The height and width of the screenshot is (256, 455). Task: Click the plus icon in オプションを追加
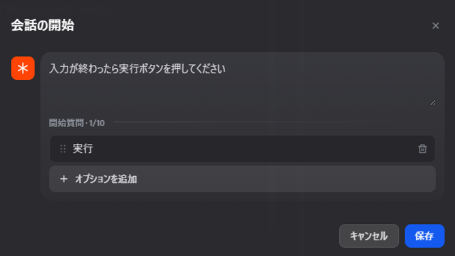tap(63, 179)
